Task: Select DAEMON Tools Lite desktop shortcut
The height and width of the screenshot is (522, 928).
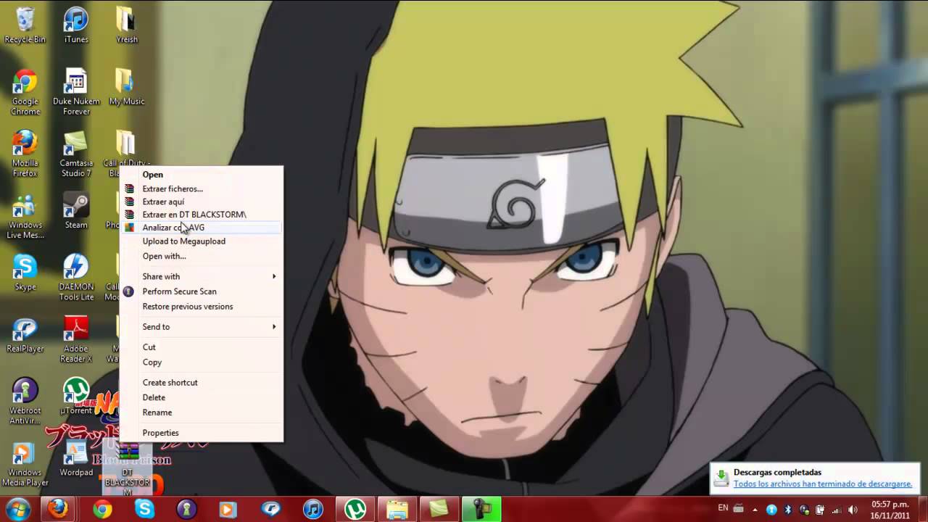Action: tap(76, 277)
